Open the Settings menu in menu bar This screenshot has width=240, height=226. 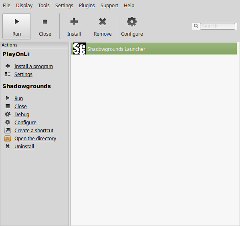pyautogui.click(x=64, y=5)
